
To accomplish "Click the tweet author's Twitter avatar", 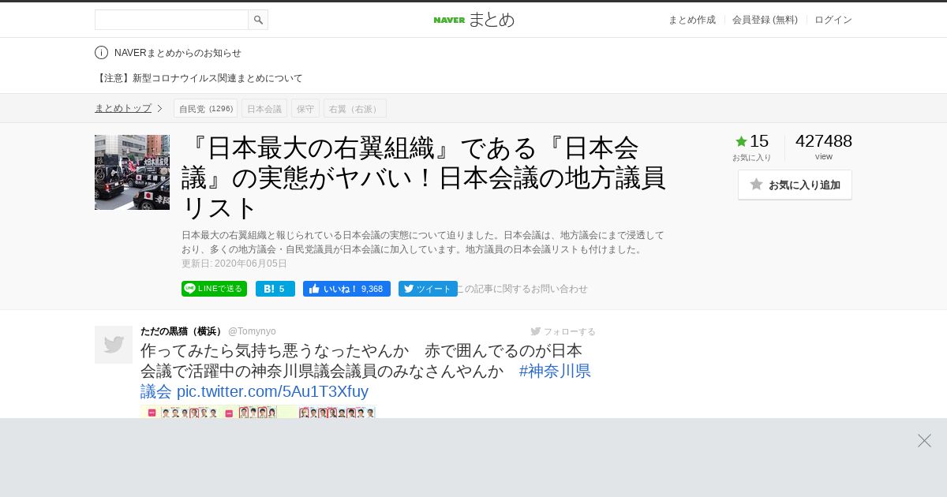I will [x=114, y=345].
